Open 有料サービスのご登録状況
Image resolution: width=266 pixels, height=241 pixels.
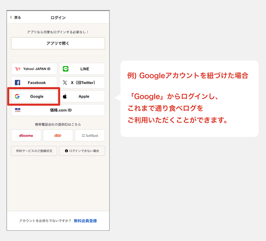coord(34,151)
